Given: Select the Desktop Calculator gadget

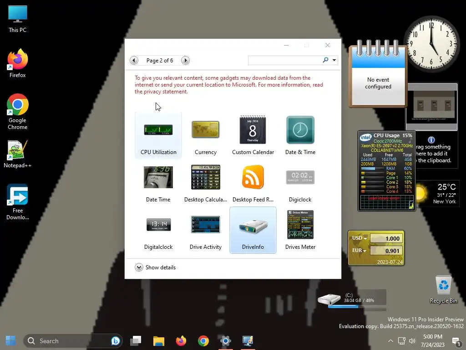Looking at the screenshot, I should [205, 183].
